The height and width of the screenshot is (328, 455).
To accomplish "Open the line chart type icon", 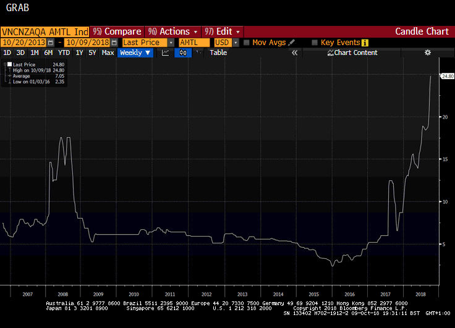I will pyautogui.click(x=166, y=53).
